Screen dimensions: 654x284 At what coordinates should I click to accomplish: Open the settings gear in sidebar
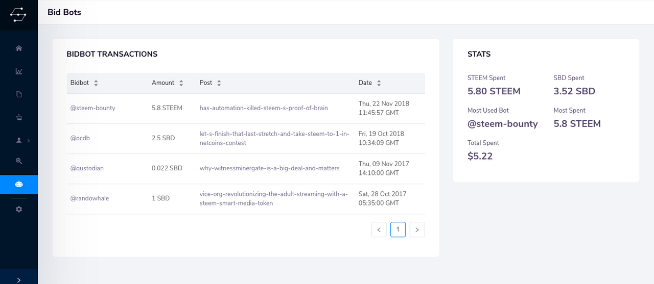[x=19, y=209]
